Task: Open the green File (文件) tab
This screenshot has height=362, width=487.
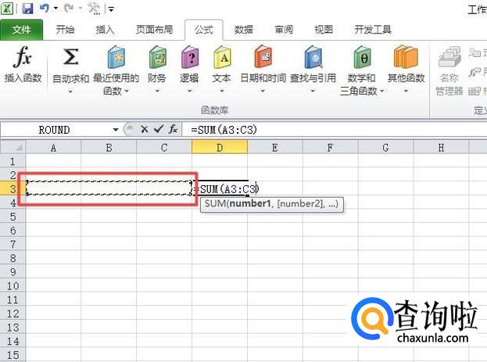Action: pos(21,30)
